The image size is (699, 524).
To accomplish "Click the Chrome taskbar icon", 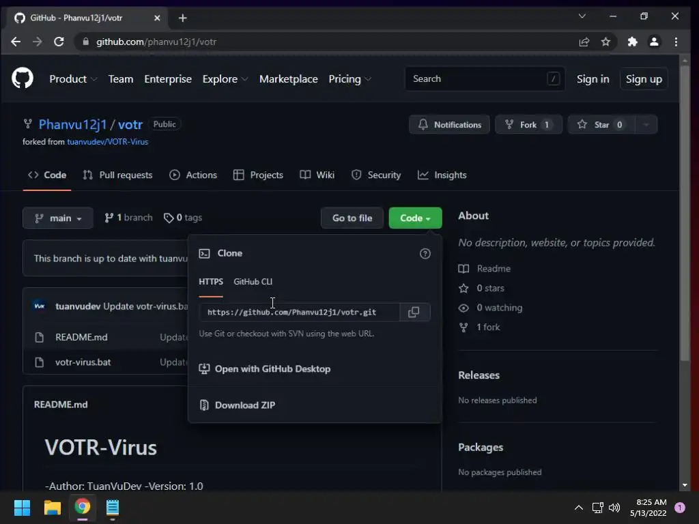I will coord(82,507).
